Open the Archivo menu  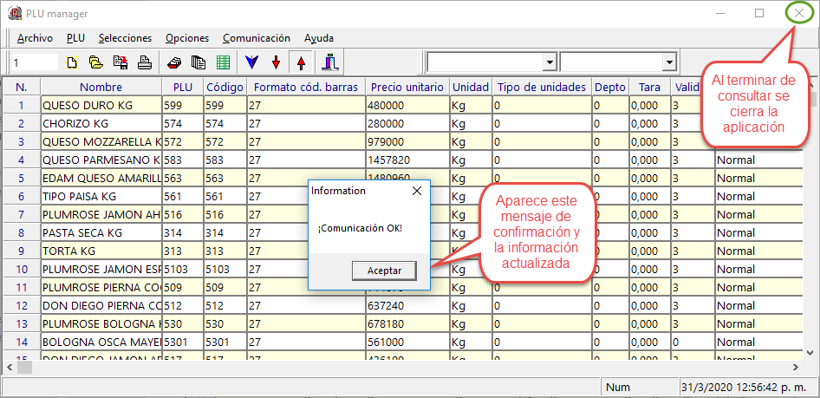[x=35, y=38]
